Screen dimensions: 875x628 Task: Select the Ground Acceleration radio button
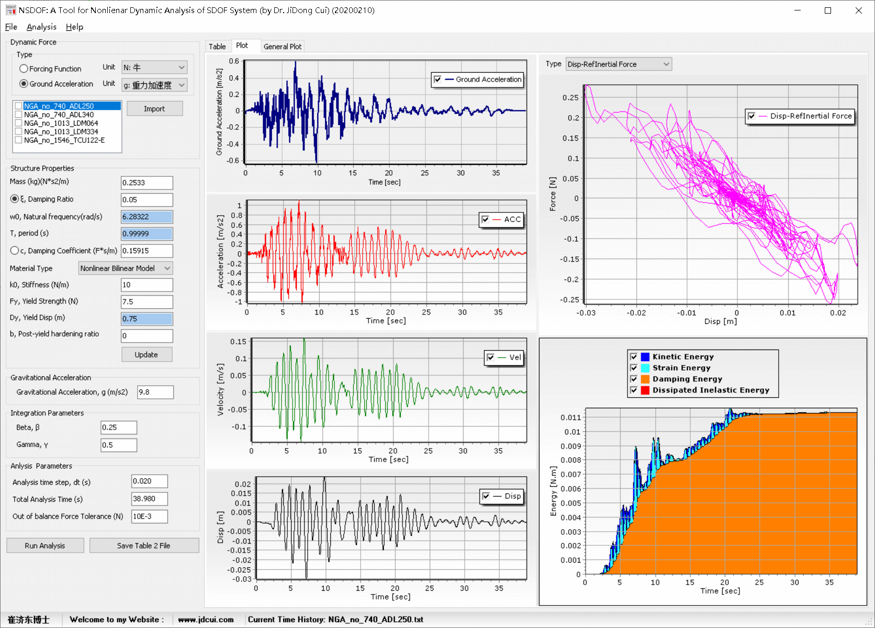click(x=24, y=84)
